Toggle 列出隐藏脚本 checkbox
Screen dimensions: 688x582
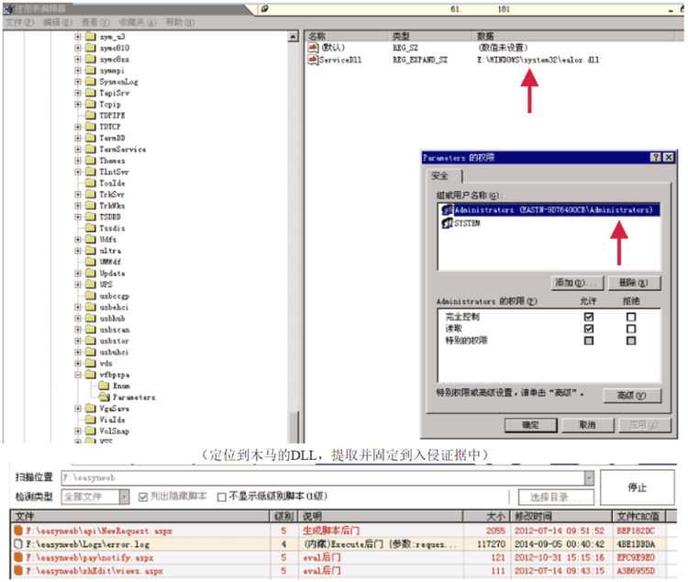143,497
